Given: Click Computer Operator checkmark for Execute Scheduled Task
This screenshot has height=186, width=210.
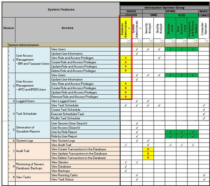Looking at the screenshot, I should (204, 114).
